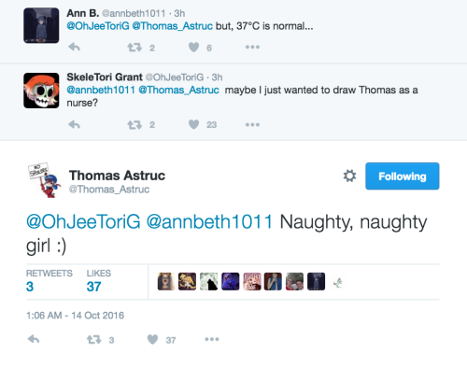Reply to Ann B.'s tweet
Viewport: 467px width, 367px height.
[x=74, y=48]
